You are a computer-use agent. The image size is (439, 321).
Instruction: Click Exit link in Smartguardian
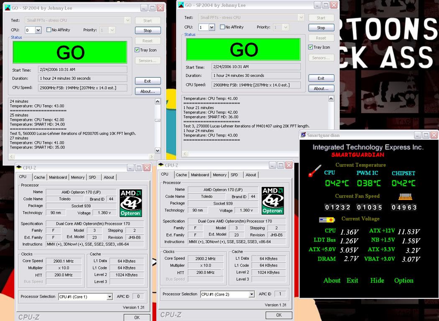pyautogui.click(x=352, y=281)
